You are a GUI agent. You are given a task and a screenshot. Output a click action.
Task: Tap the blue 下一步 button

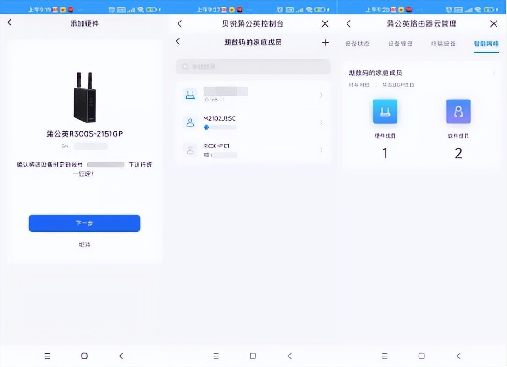coord(84,223)
